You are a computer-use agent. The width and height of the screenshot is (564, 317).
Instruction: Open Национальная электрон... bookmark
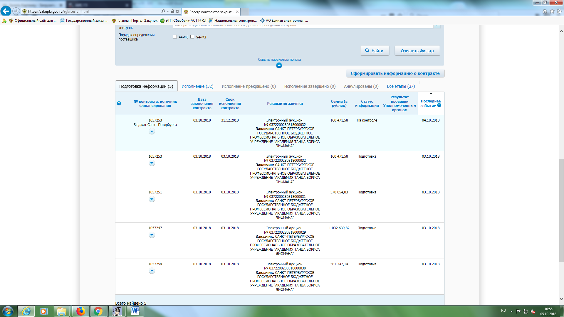[233, 21]
